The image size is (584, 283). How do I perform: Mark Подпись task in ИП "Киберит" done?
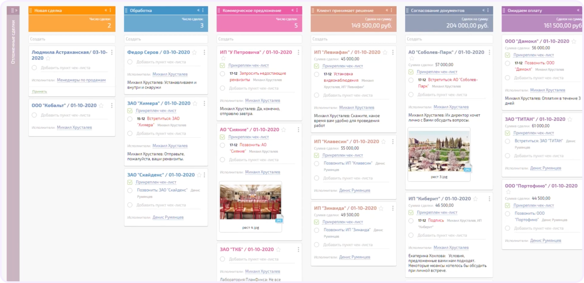[x=411, y=221]
